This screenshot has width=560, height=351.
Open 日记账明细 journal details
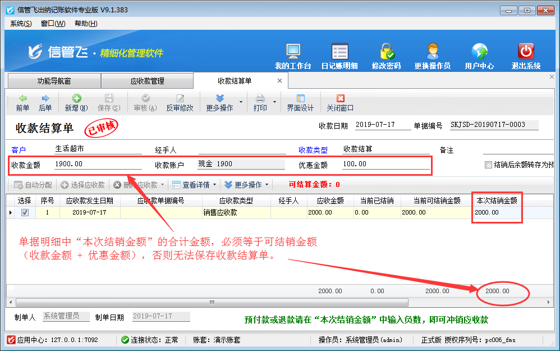click(x=339, y=56)
